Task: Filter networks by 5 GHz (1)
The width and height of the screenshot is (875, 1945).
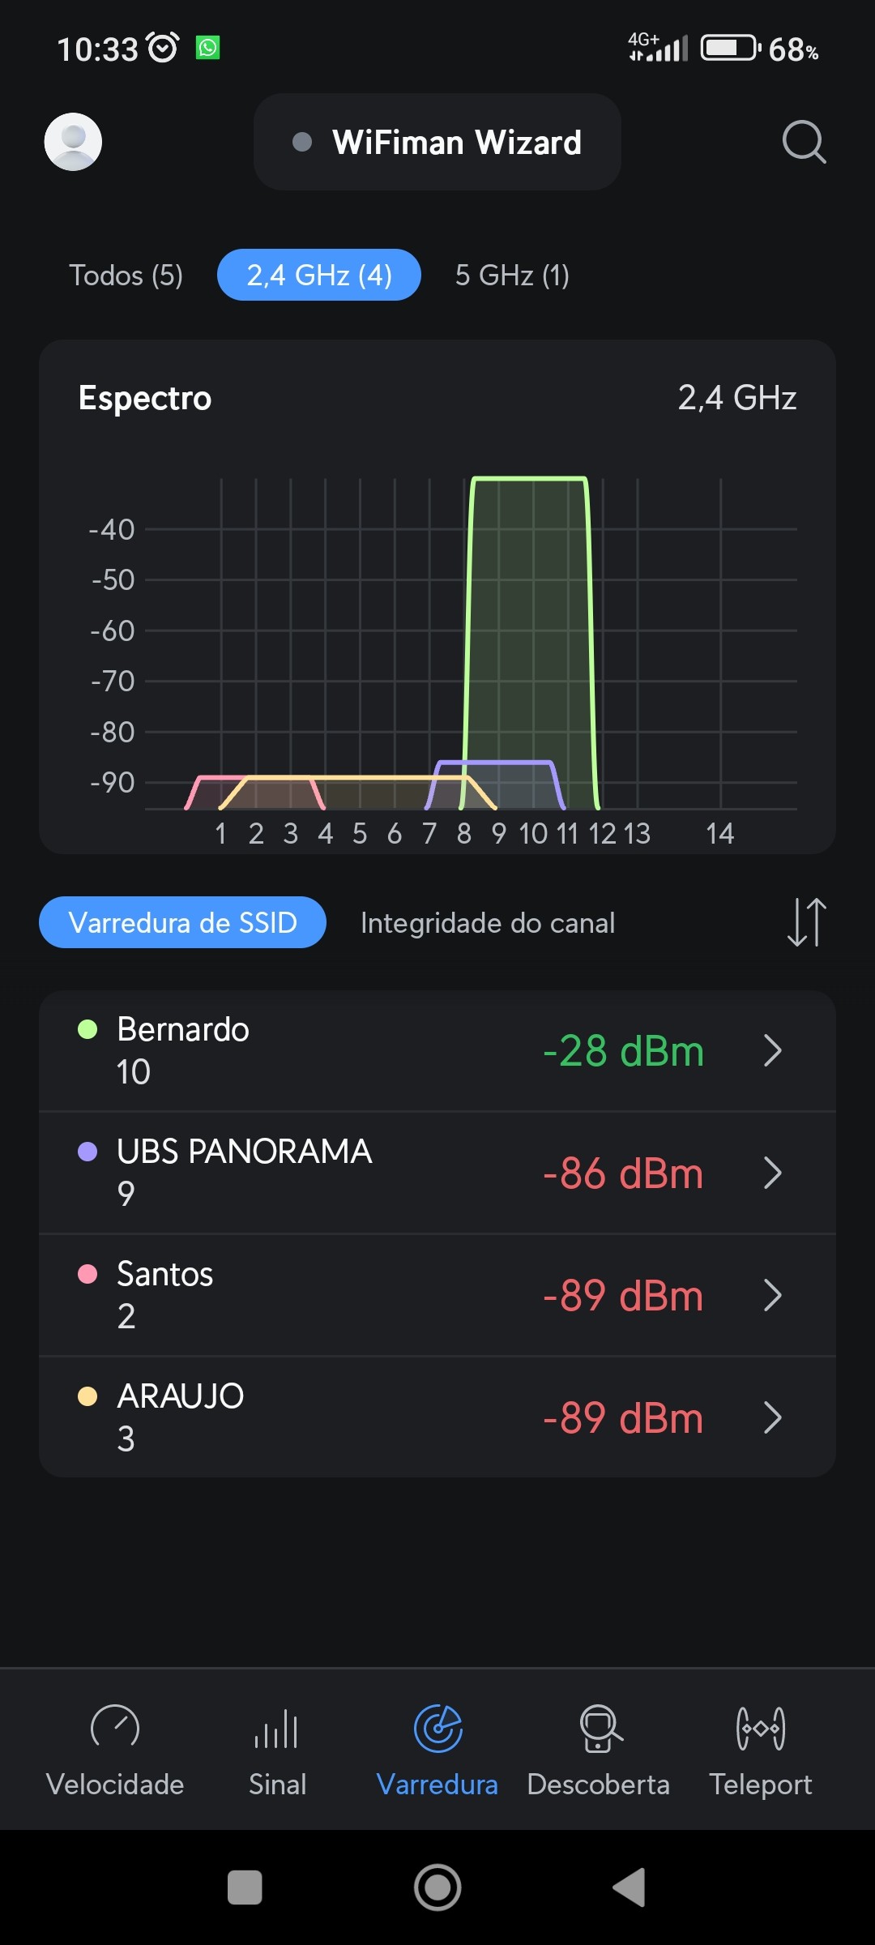Action: coord(512,276)
